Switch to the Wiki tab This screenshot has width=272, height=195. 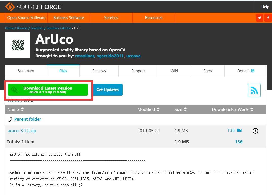[174, 71]
